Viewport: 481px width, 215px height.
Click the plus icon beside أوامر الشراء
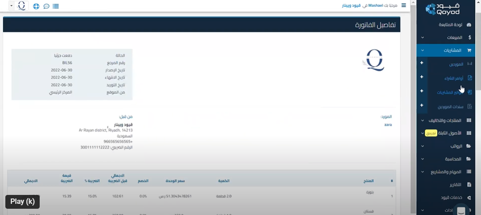coord(422,77)
